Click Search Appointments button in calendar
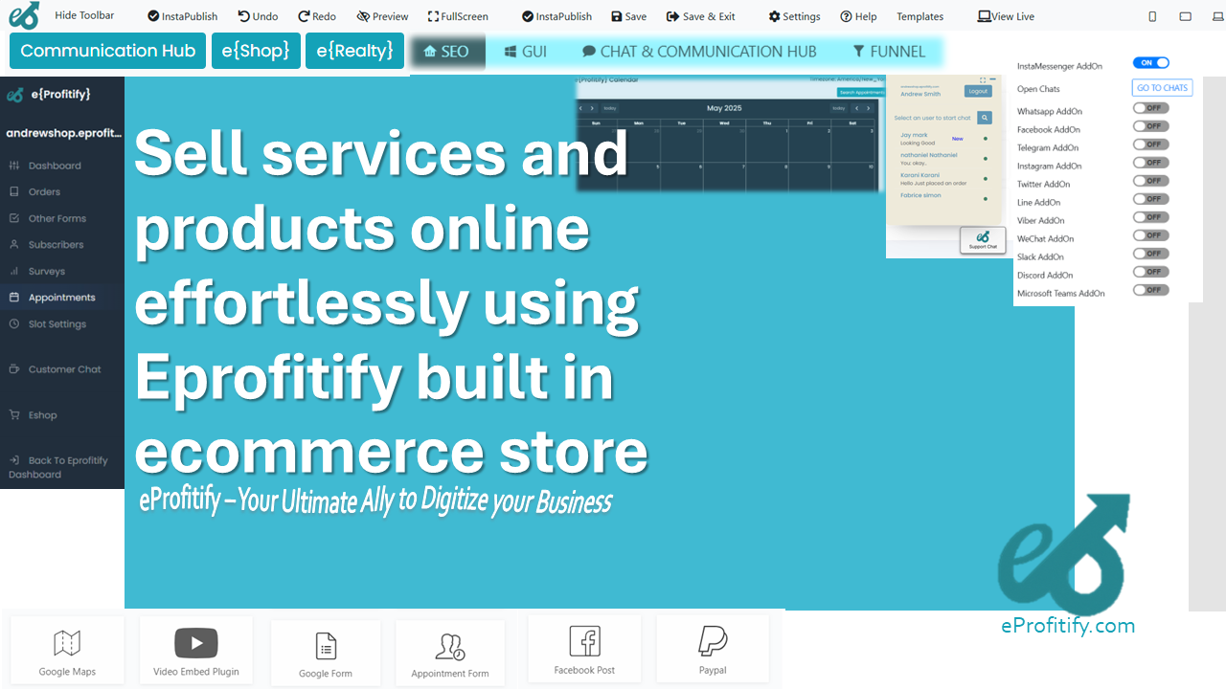1226x689 pixels. 860,93
